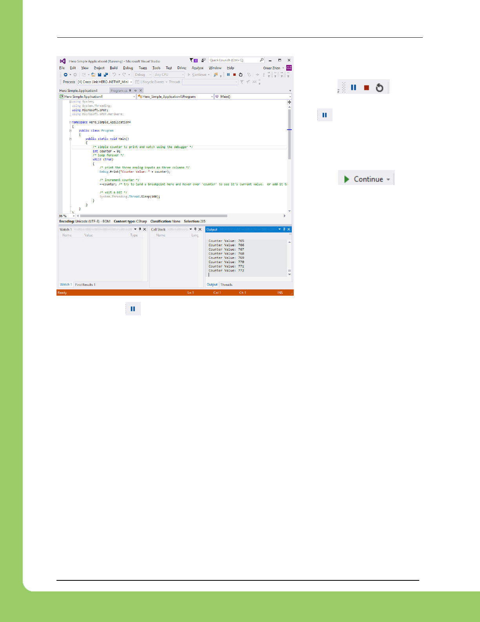This screenshot has width=480, height=622.
Task: Click the 'Ready' status bar text
Action: coord(62,293)
